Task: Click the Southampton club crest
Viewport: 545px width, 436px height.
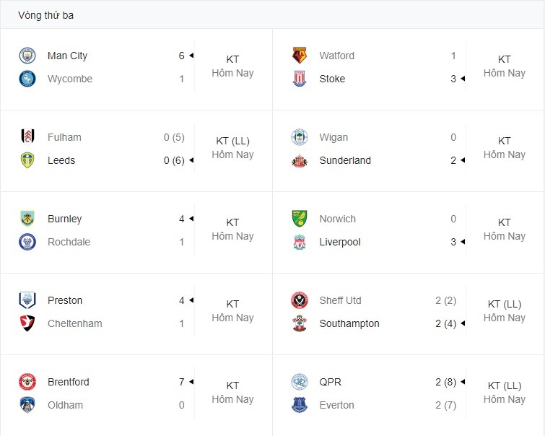Action: click(300, 323)
